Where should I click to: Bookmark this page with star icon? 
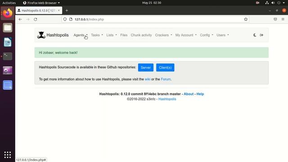tap(246, 19)
